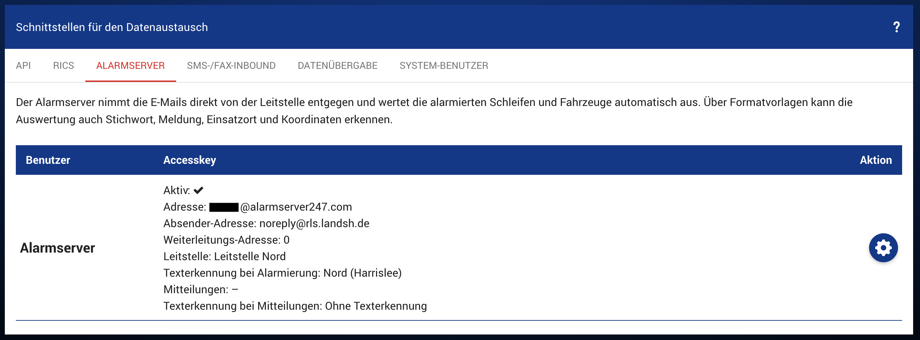Viewport: 920px width, 340px height.
Task: Click the Ohne Texterkennung line
Action: [376, 306]
